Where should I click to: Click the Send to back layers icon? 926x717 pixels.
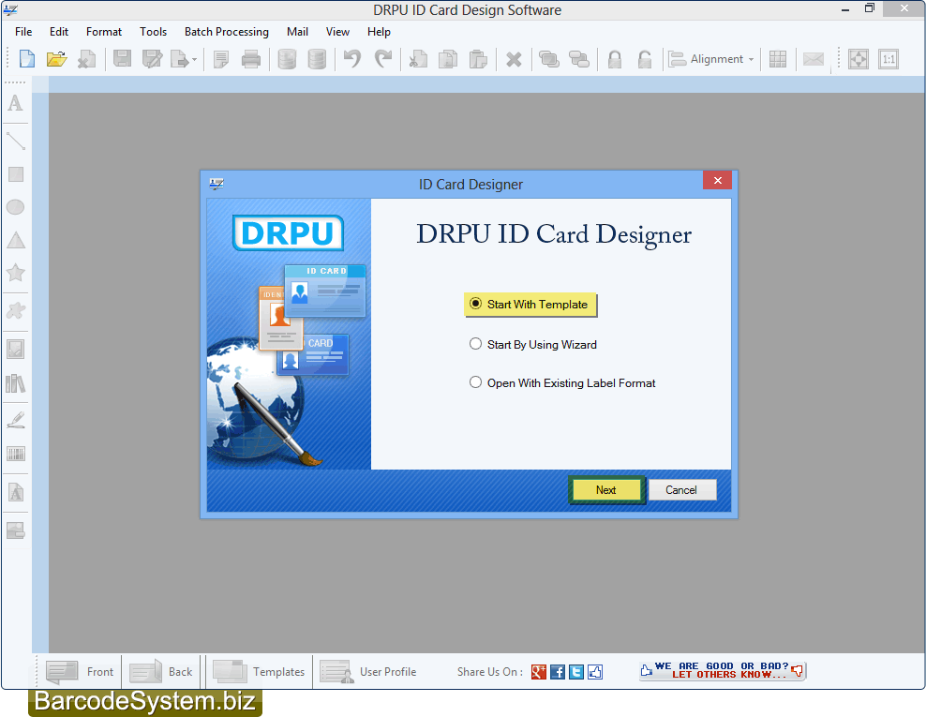click(579, 59)
